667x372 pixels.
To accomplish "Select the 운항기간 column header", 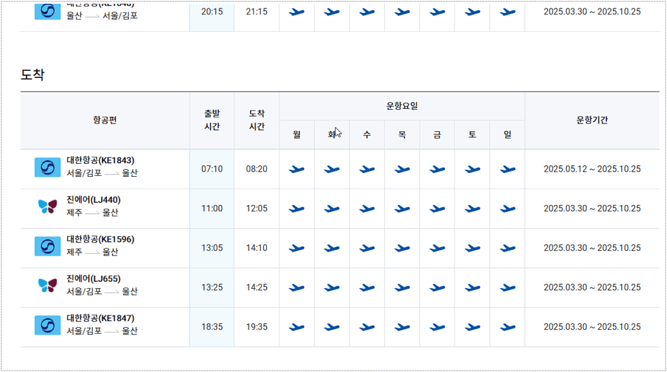I will [x=592, y=120].
